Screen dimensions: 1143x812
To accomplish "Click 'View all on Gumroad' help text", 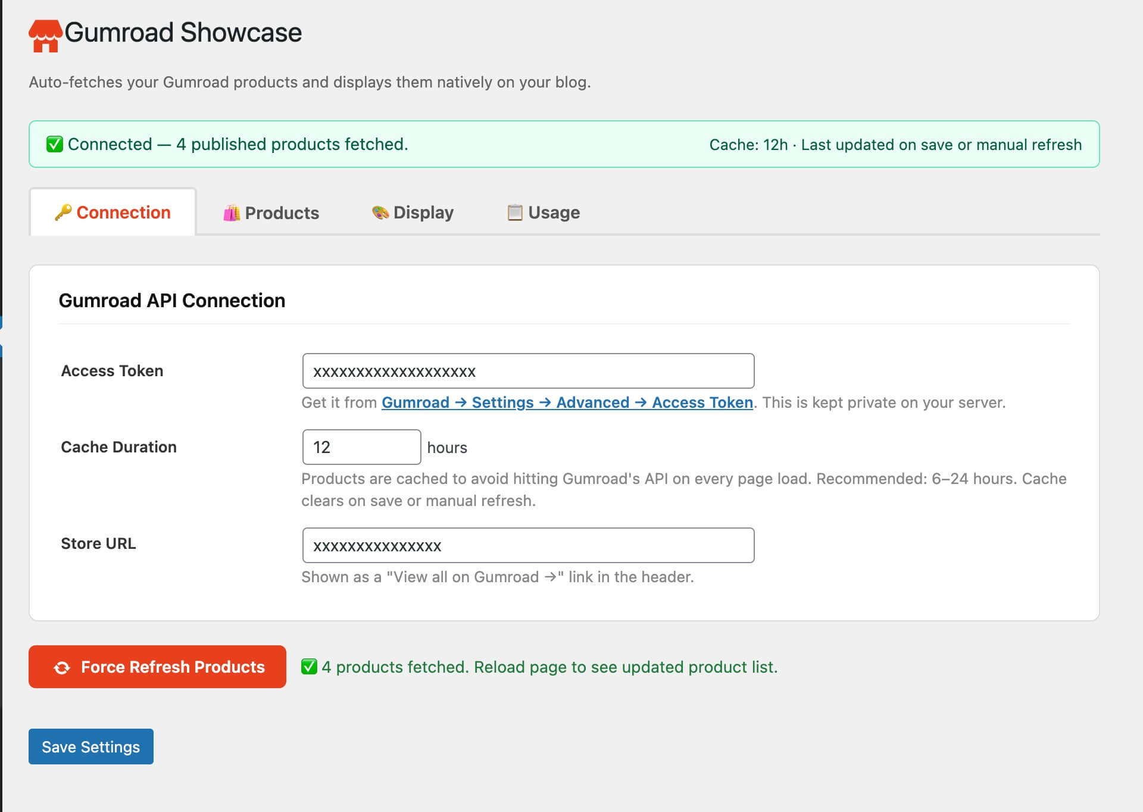I will (498, 577).
